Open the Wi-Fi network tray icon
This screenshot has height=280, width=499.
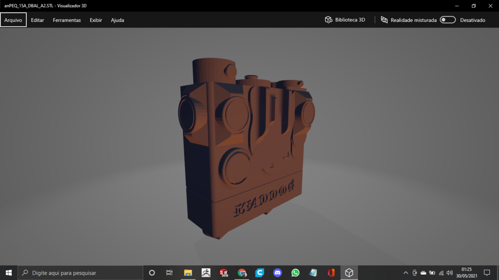pos(441,273)
